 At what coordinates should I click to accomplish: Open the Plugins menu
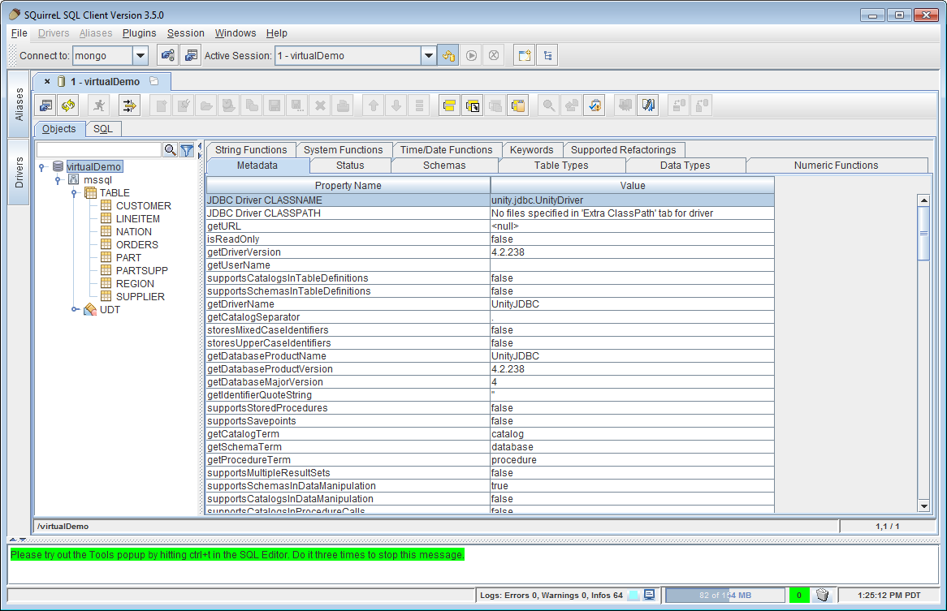[x=139, y=33]
